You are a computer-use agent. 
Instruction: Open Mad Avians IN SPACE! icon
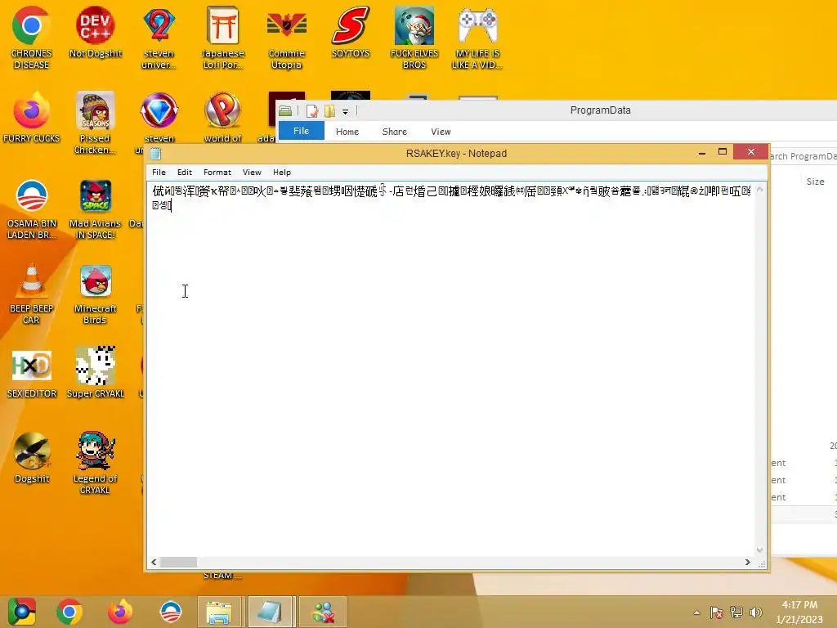click(95, 209)
